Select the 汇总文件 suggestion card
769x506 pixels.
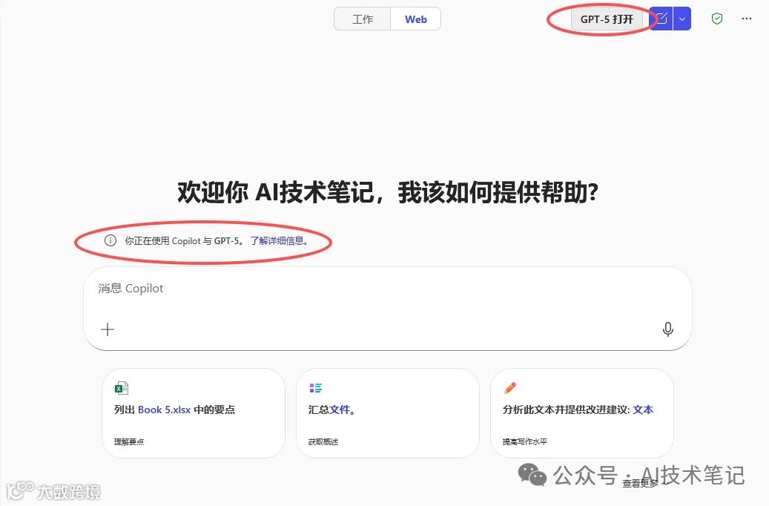[387, 413]
